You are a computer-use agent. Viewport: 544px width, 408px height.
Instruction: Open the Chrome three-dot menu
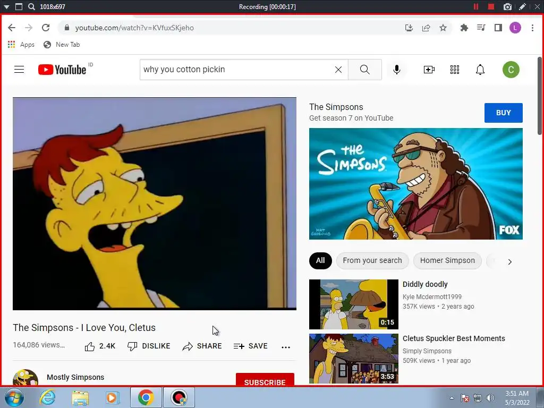click(x=532, y=28)
